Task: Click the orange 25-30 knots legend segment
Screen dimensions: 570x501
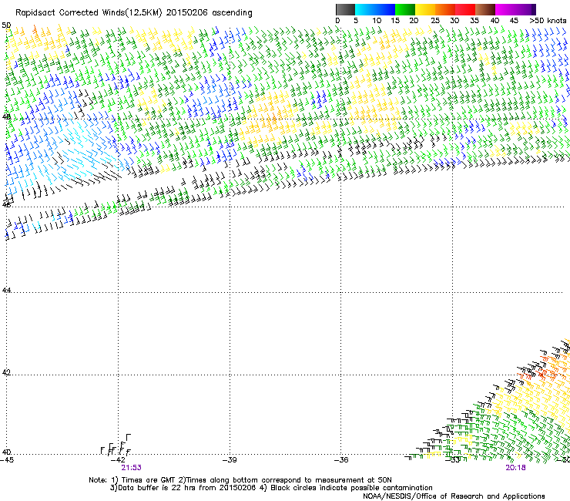Action: (x=445, y=9)
